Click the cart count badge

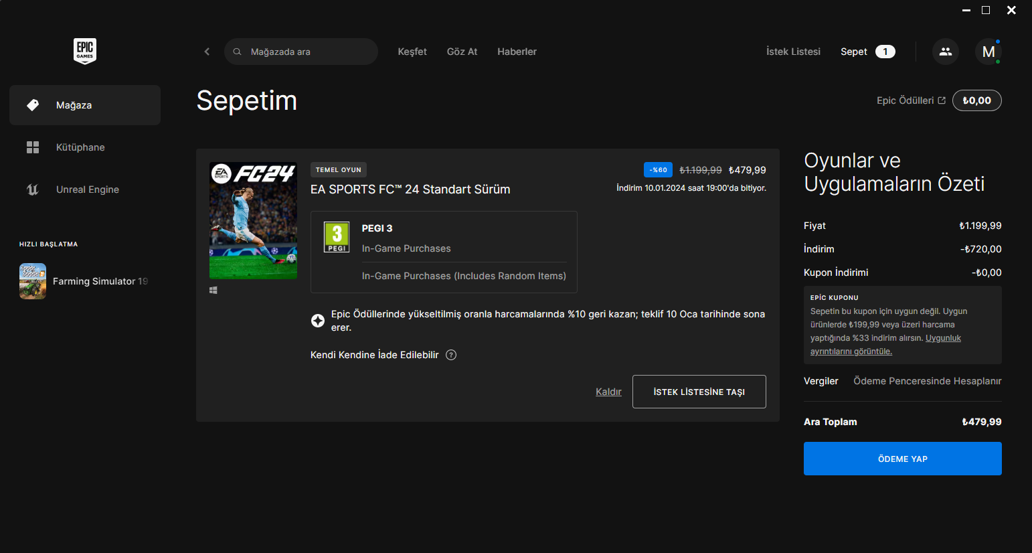point(885,52)
